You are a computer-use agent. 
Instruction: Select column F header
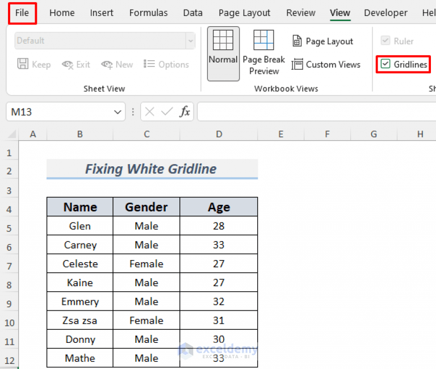[x=327, y=135]
